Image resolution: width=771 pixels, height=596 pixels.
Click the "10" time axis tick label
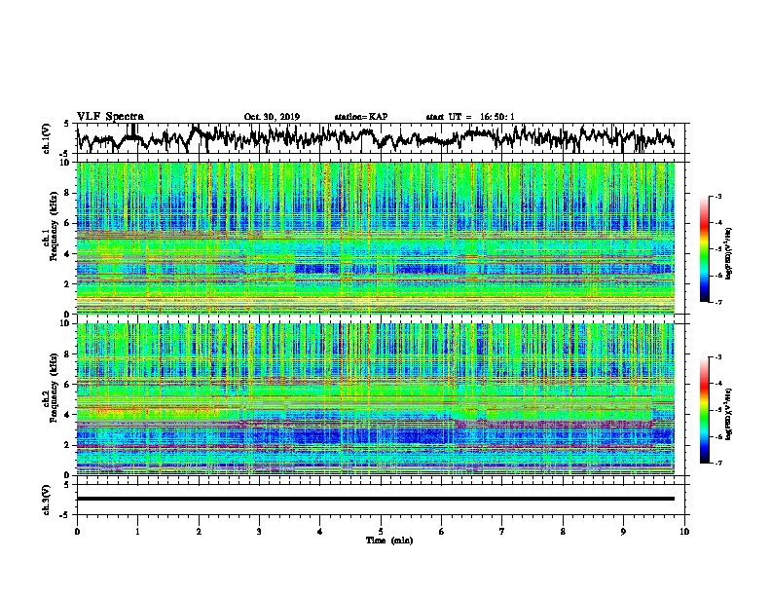pos(684,532)
